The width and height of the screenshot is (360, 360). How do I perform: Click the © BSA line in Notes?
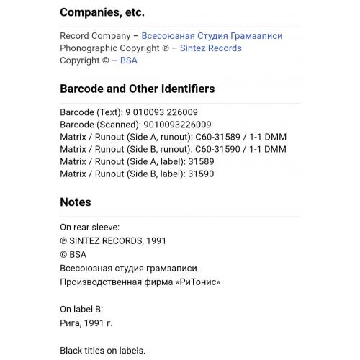[73, 255]
